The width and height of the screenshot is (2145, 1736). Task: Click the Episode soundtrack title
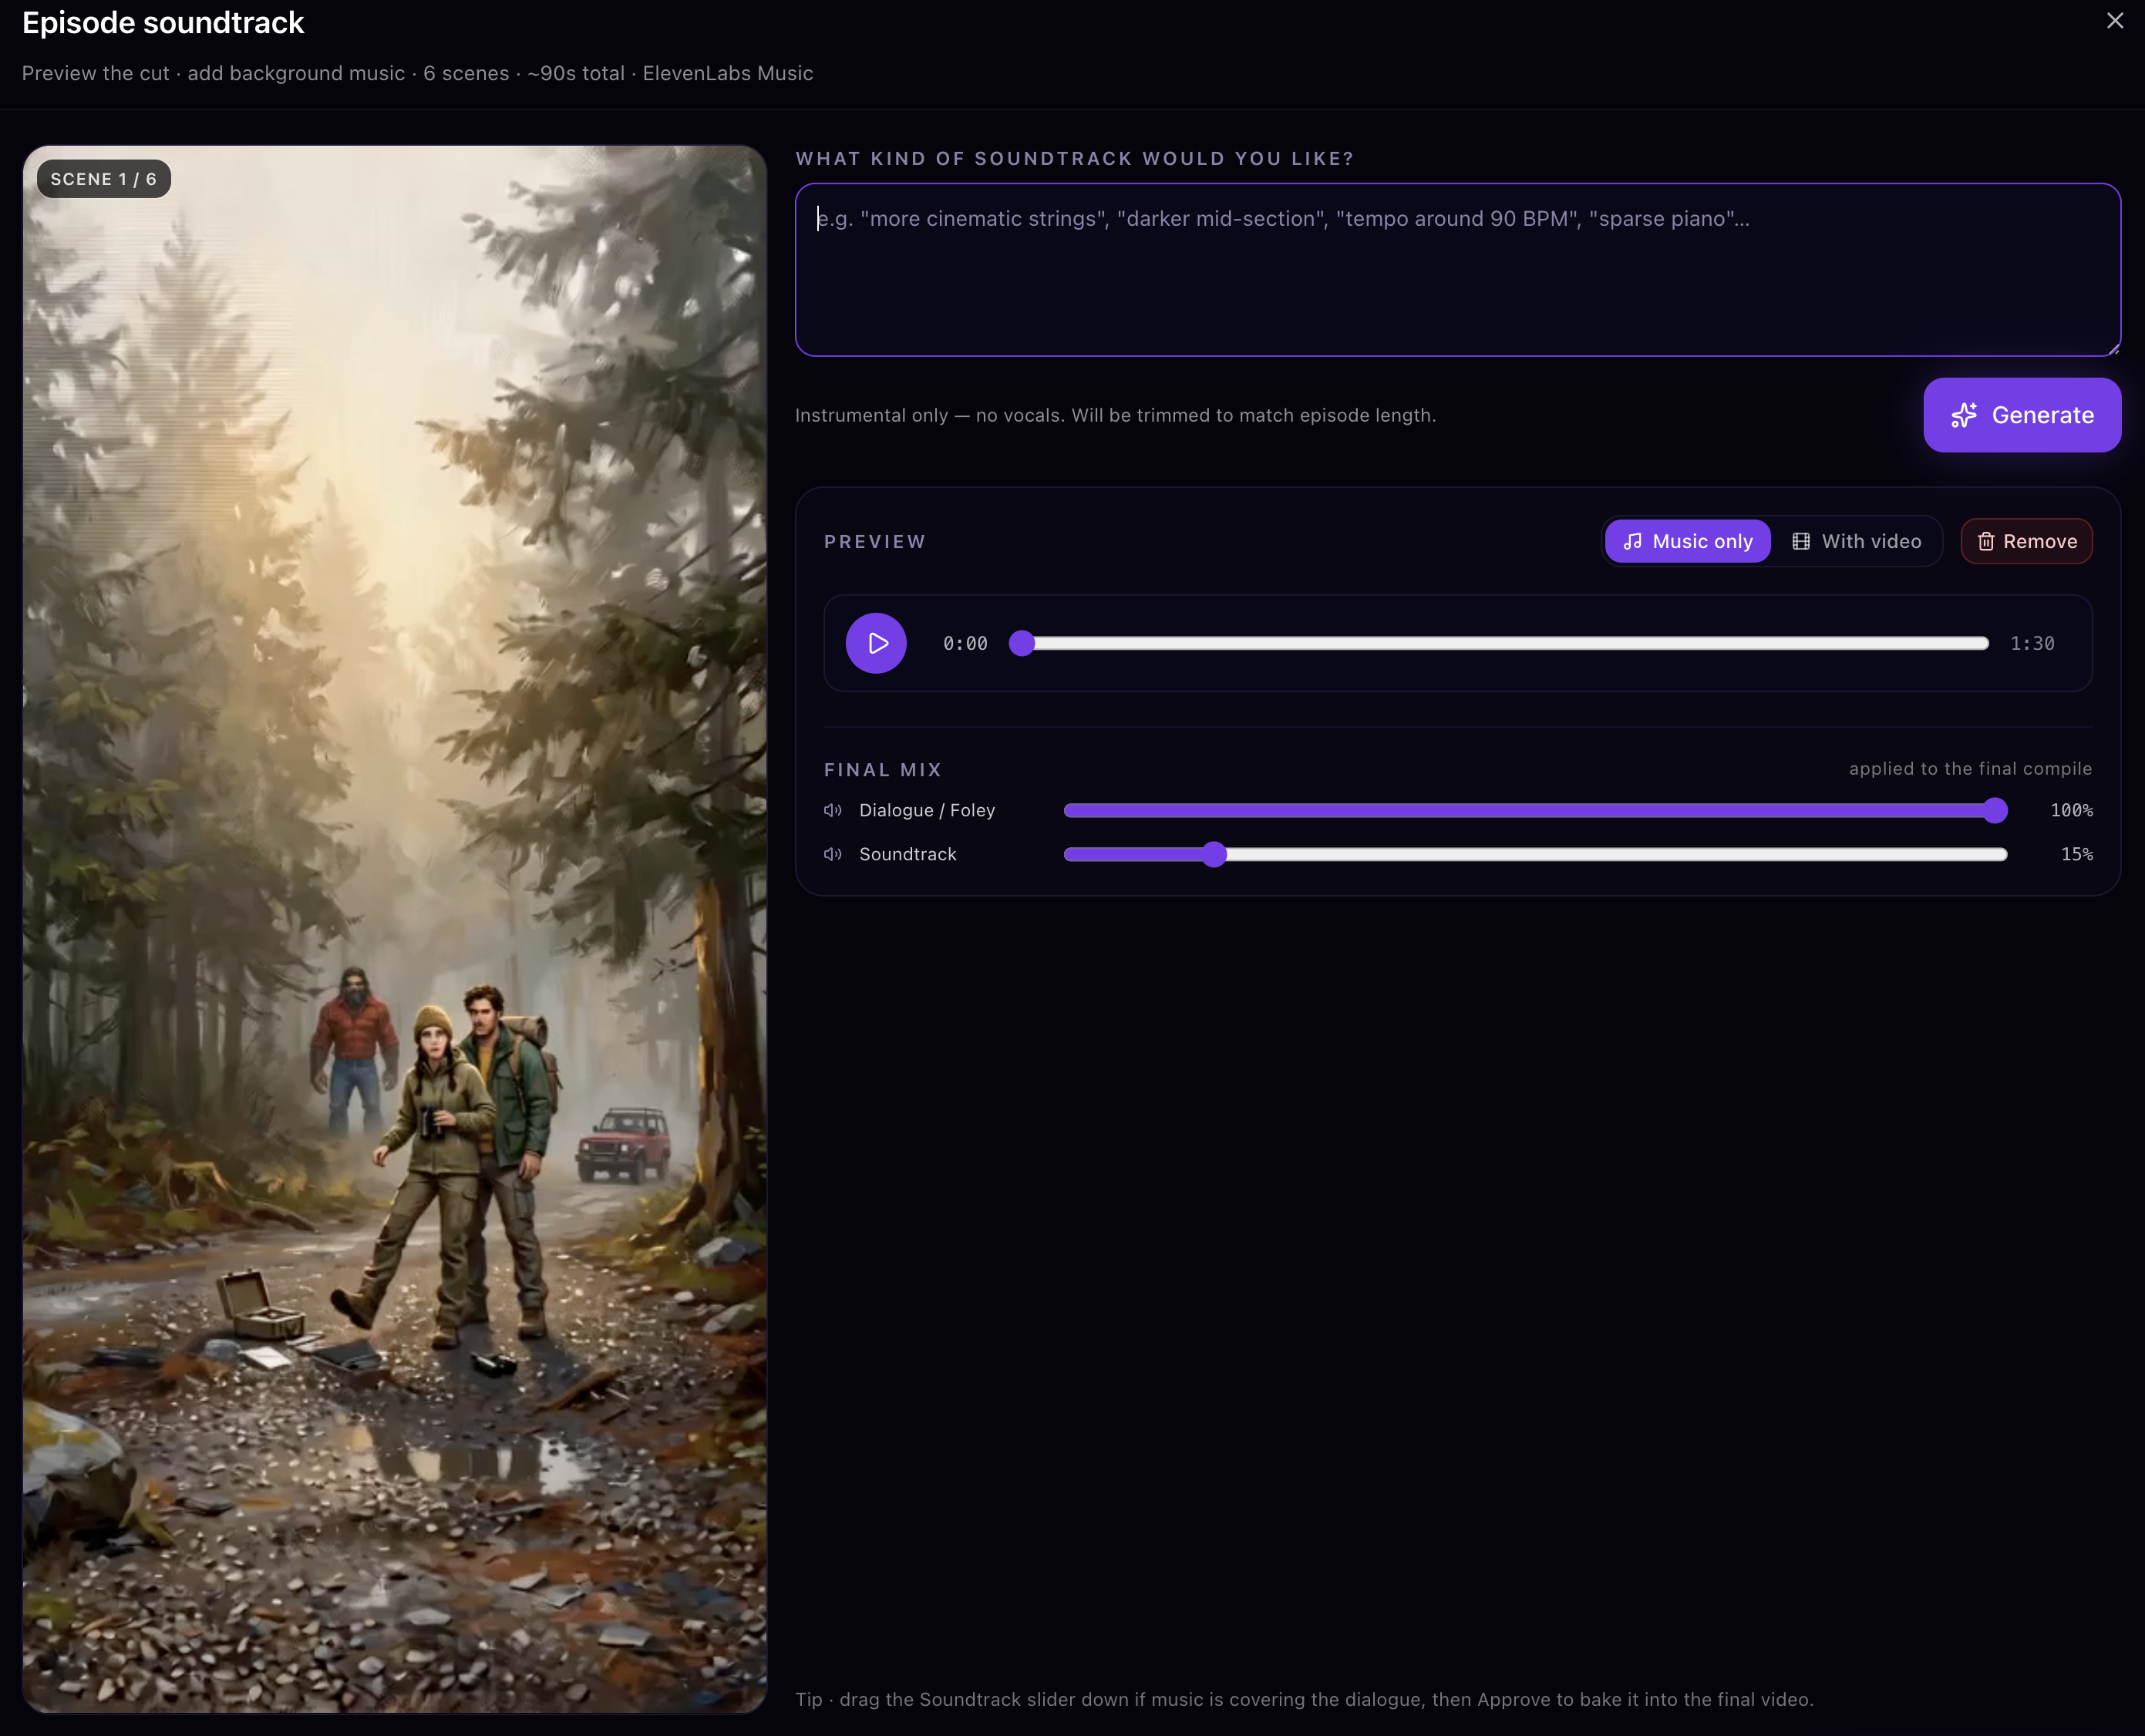coord(163,23)
